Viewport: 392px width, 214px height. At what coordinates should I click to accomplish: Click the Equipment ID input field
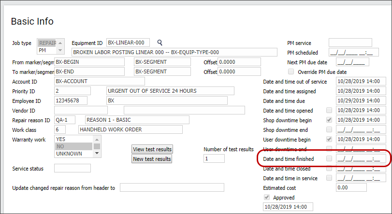point(128,43)
